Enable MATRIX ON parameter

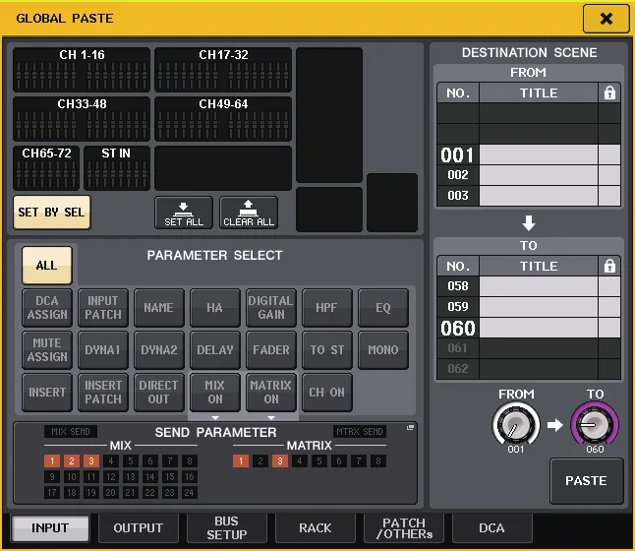pyautogui.click(x=271, y=393)
